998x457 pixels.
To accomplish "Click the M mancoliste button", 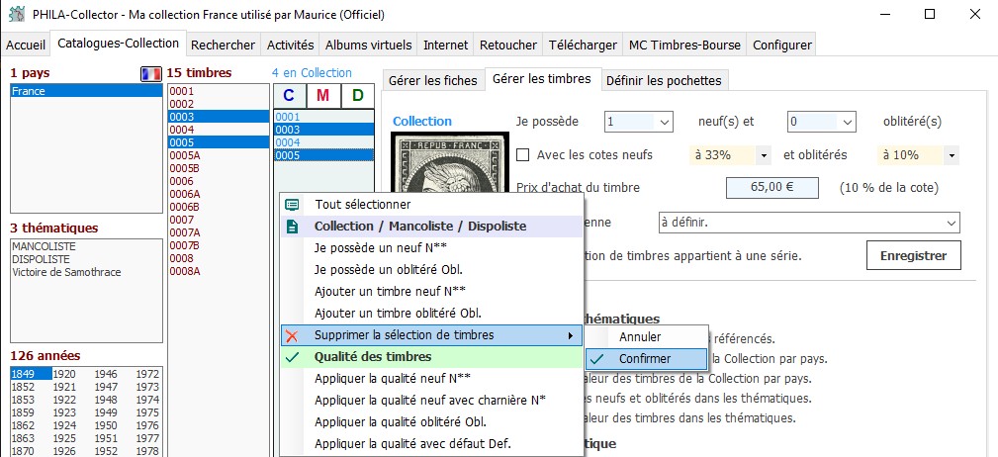I will click(x=323, y=96).
